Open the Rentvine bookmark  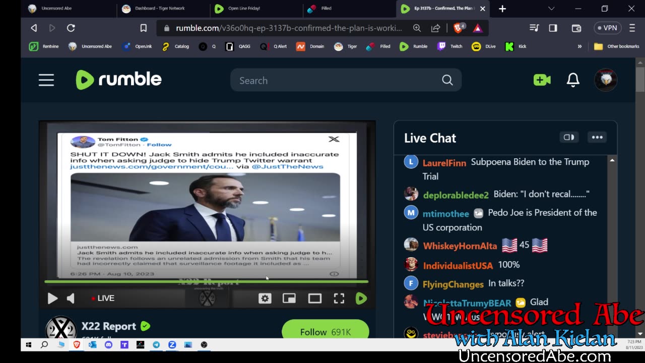click(x=44, y=46)
